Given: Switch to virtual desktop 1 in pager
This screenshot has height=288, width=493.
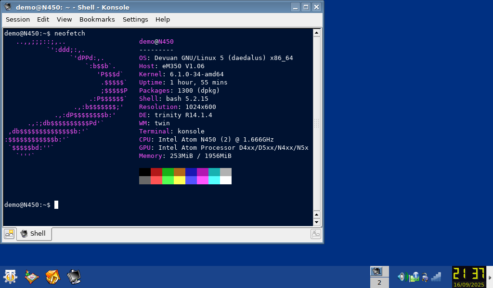Looking at the screenshot, I should (379, 271).
